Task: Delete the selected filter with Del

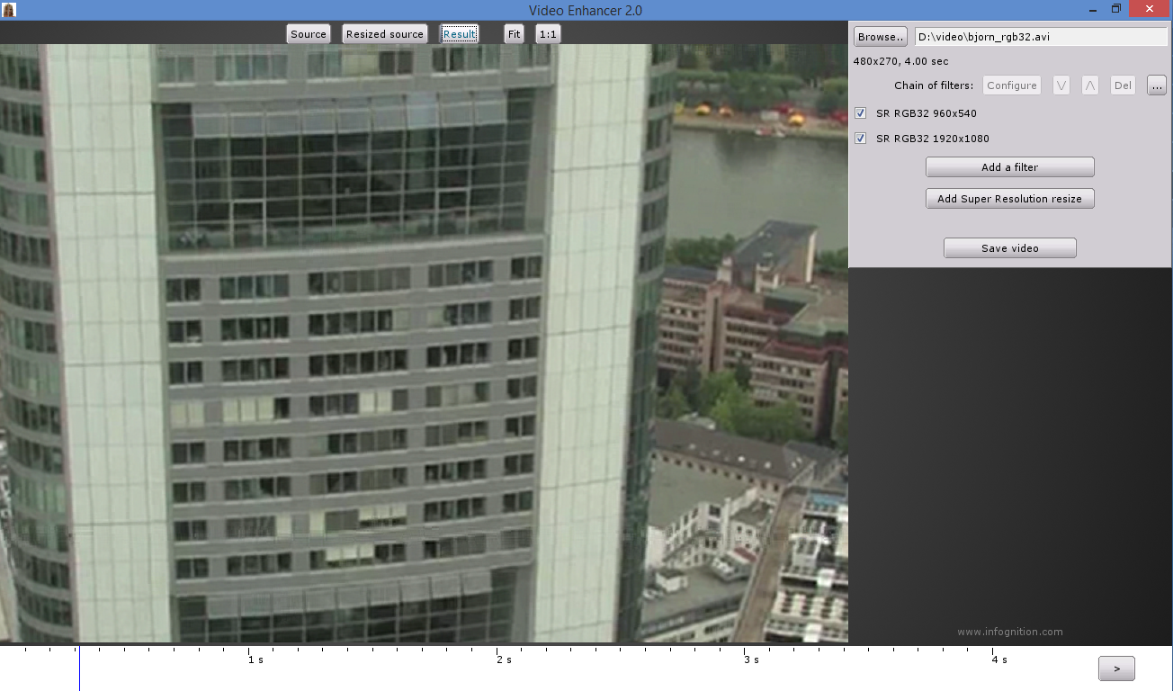Action: 1123,85
